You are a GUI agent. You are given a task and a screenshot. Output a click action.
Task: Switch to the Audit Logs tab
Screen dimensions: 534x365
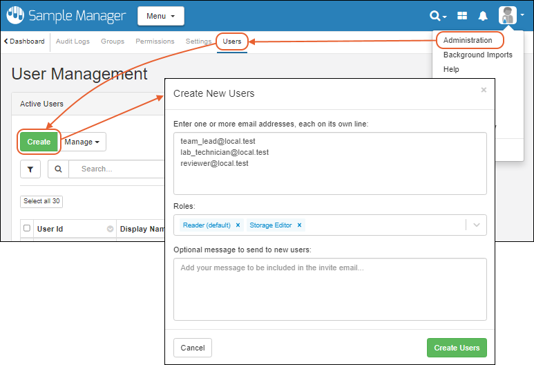point(73,41)
